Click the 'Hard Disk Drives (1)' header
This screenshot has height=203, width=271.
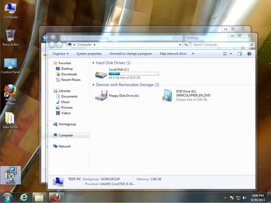pos(113,63)
